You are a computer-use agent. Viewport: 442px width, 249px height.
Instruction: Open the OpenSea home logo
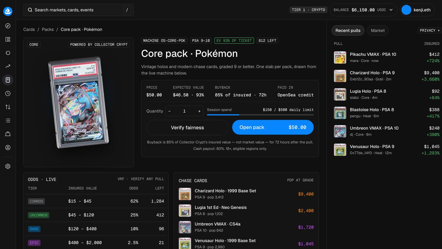[x=8, y=11]
